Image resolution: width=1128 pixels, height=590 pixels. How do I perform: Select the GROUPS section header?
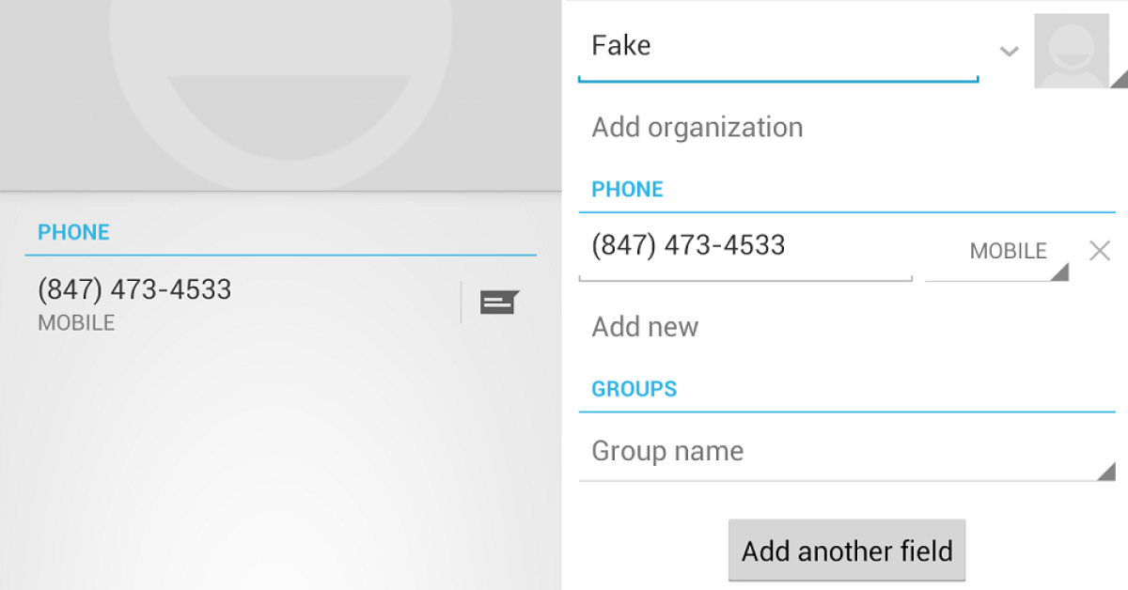[634, 389]
